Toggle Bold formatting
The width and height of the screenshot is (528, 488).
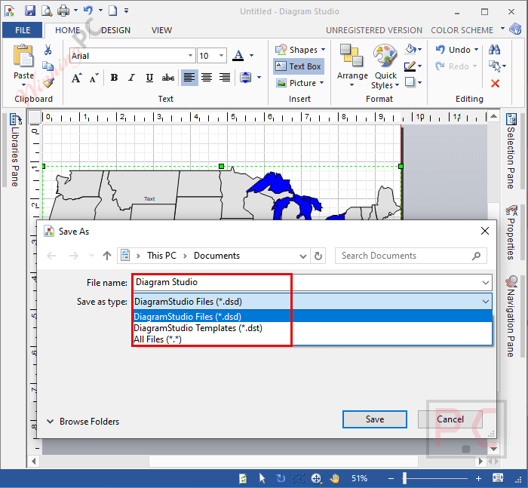[114, 78]
